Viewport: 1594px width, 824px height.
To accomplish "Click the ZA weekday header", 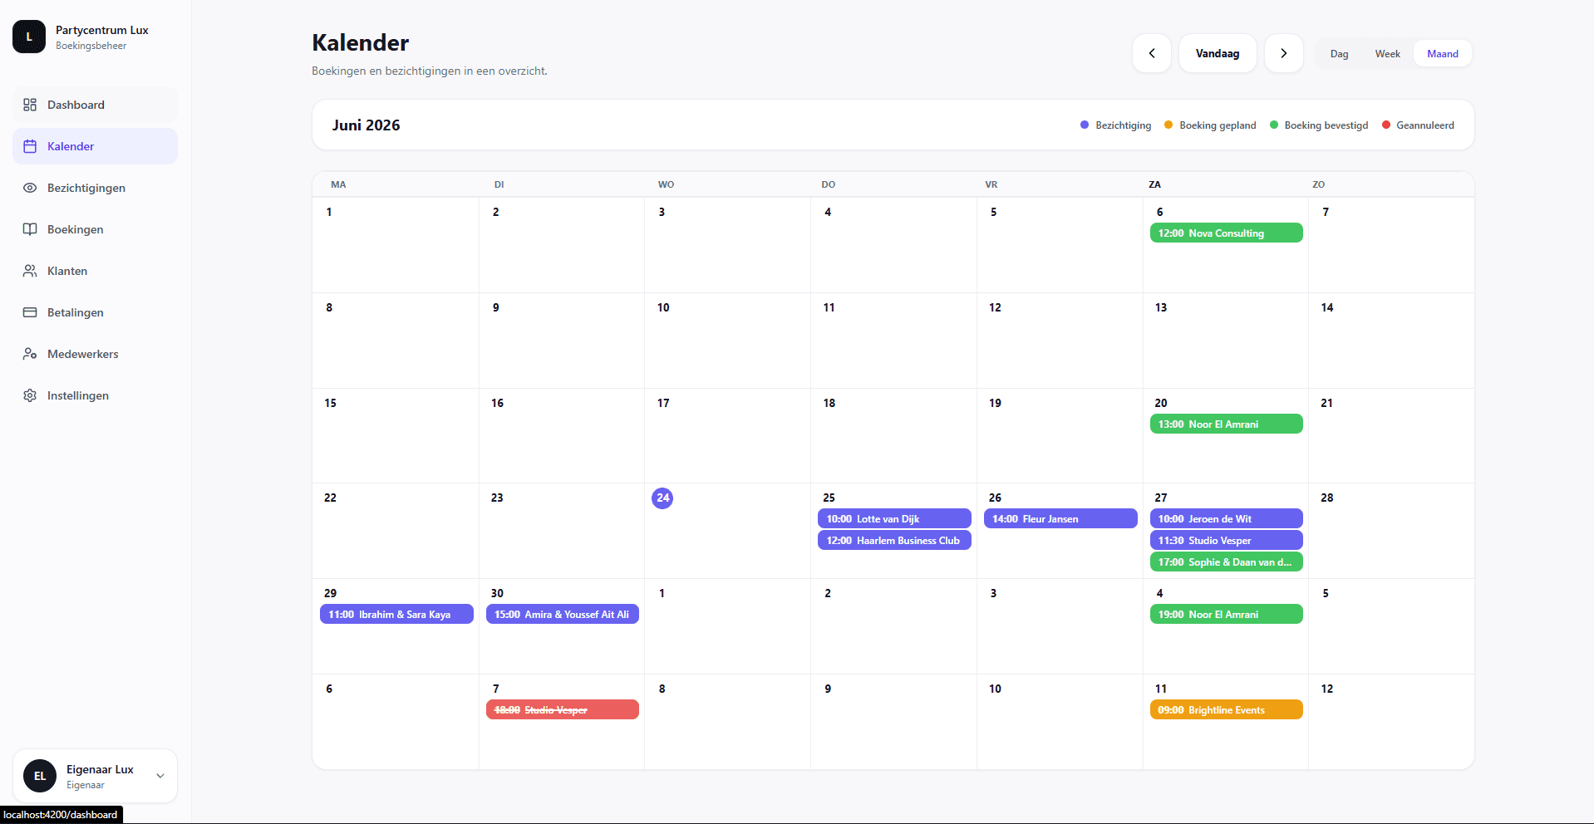I will (x=1154, y=184).
